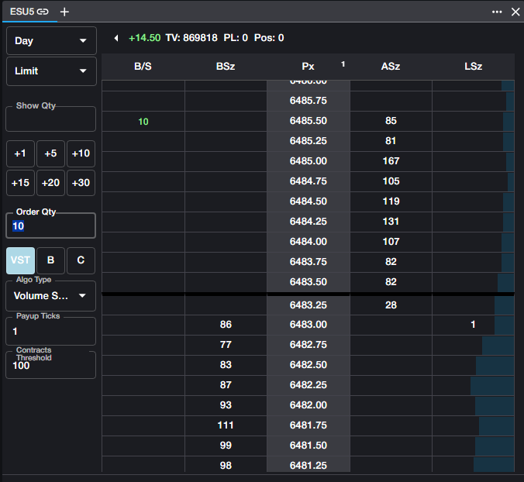Open the Day time-in-force dropdown
Image resolution: width=524 pixels, height=482 pixels.
pyautogui.click(x=51, y=41)
